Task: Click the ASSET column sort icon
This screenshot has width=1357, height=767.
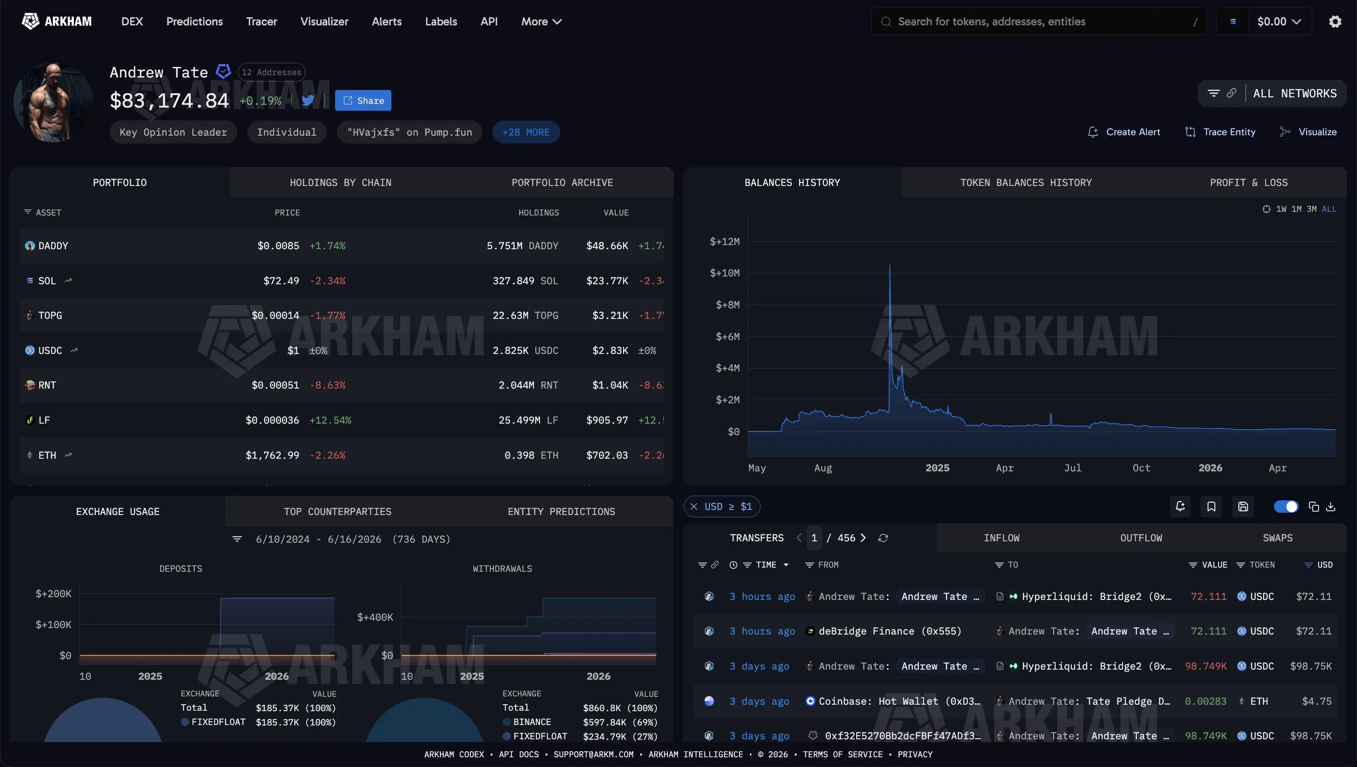Action: pos(27,212)
